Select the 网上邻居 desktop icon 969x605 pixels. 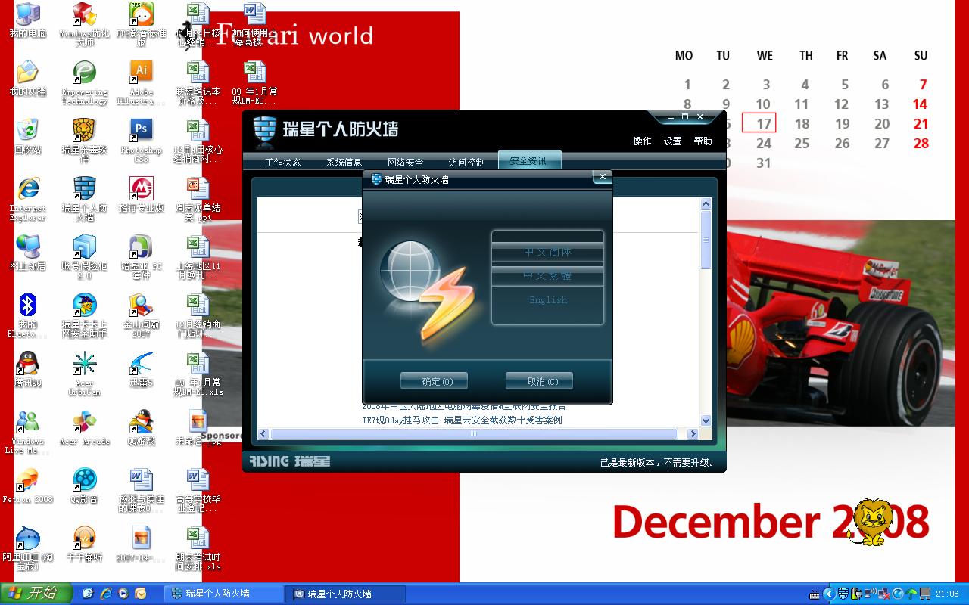(x=28, y=253)
